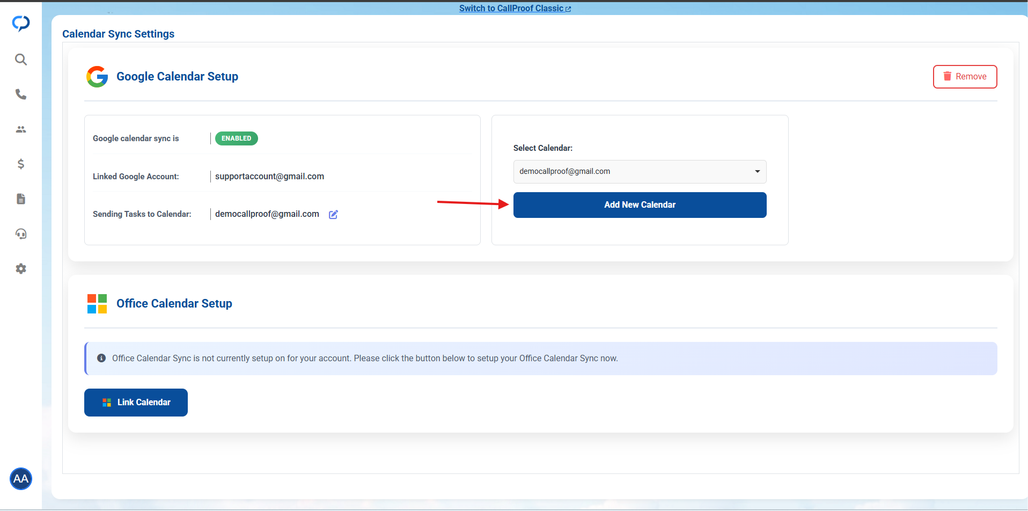The width and height of the screenshot is (1028, 511).
Task: Click the Calendar Sync Settings heading
Action: [x=118, y=34]
